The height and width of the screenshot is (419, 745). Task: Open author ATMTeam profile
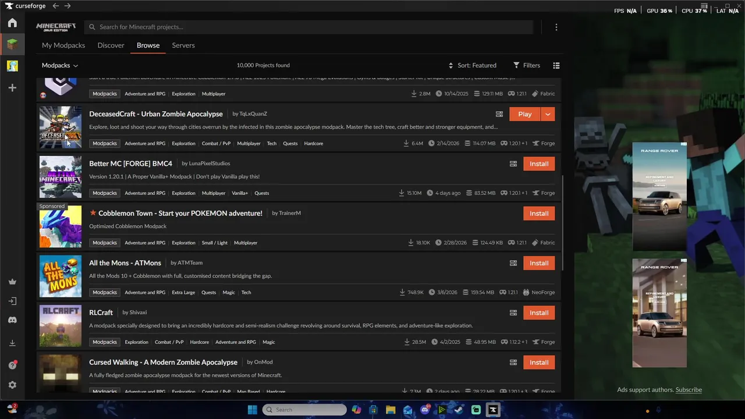tap(190, 263)
